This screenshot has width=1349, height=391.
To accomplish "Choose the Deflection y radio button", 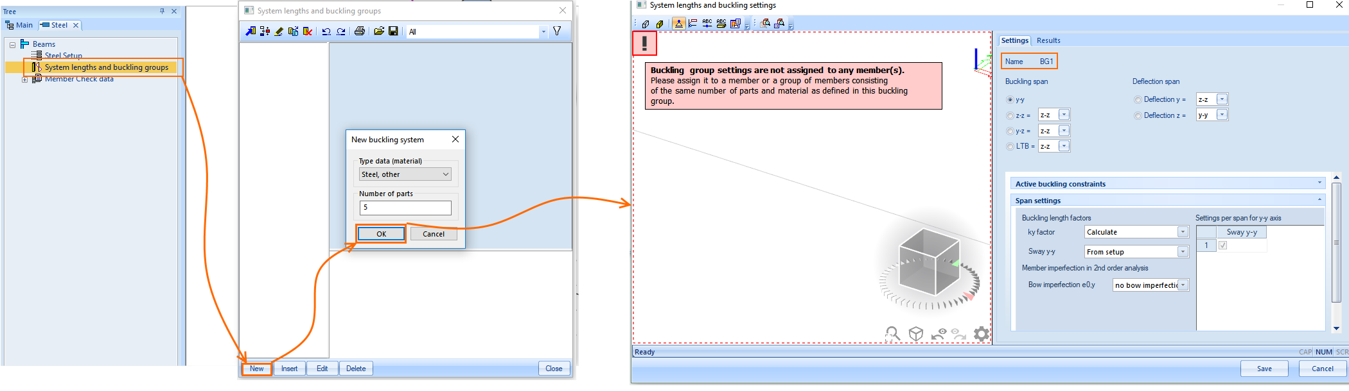I will (x=1138, y=99).
